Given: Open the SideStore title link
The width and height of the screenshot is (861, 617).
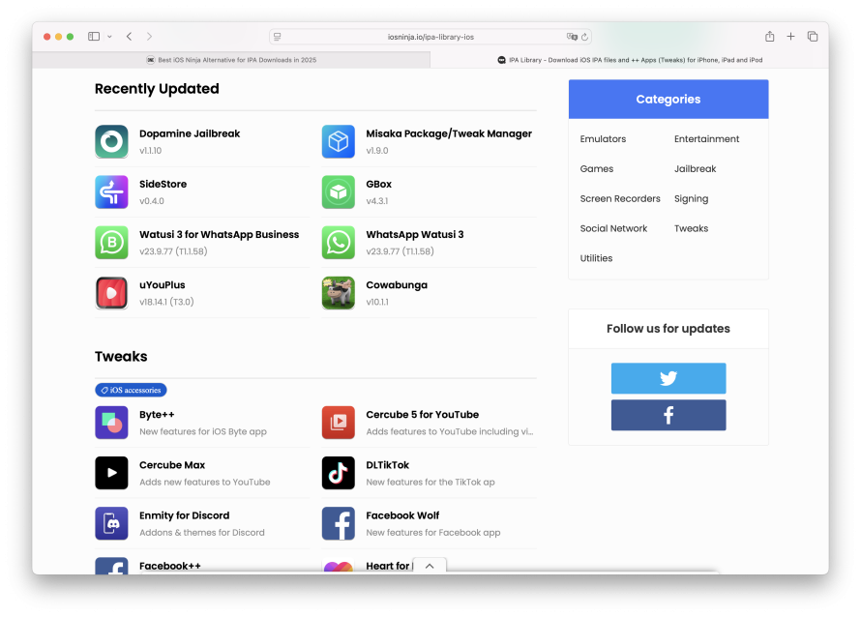Looking at the screenshot, I should click(x=163, y=184).
